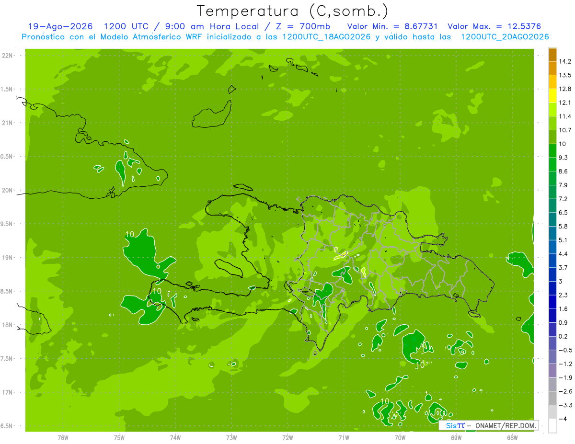The image size is (575, 444).
Task: Click the 0.9 legend value
Action: (x=564, y=323)
